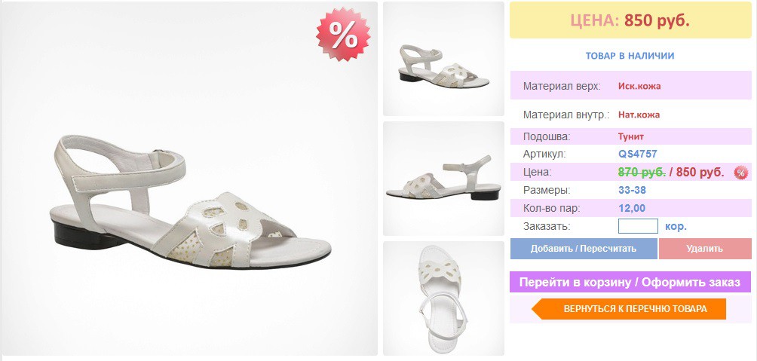The image size is (757, 361).
Task: Click the Иск.кожа upper material value
Action: click(x=639, y=87)
